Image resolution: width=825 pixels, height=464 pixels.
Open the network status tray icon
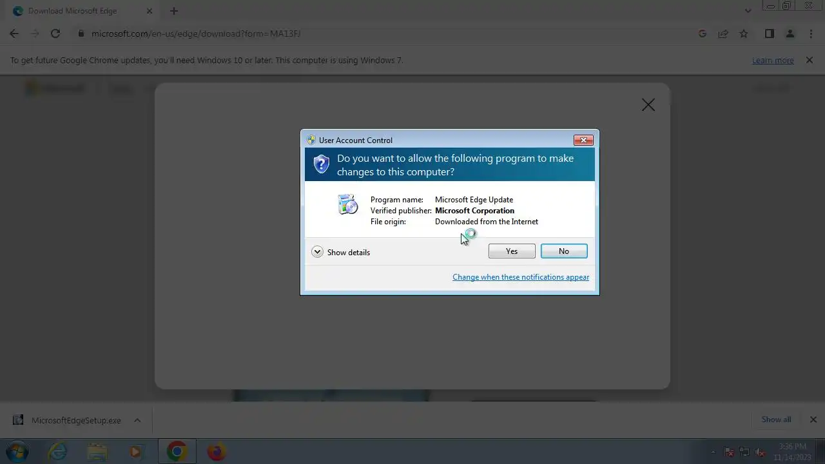pyautogui.click(x=744, y=452)
